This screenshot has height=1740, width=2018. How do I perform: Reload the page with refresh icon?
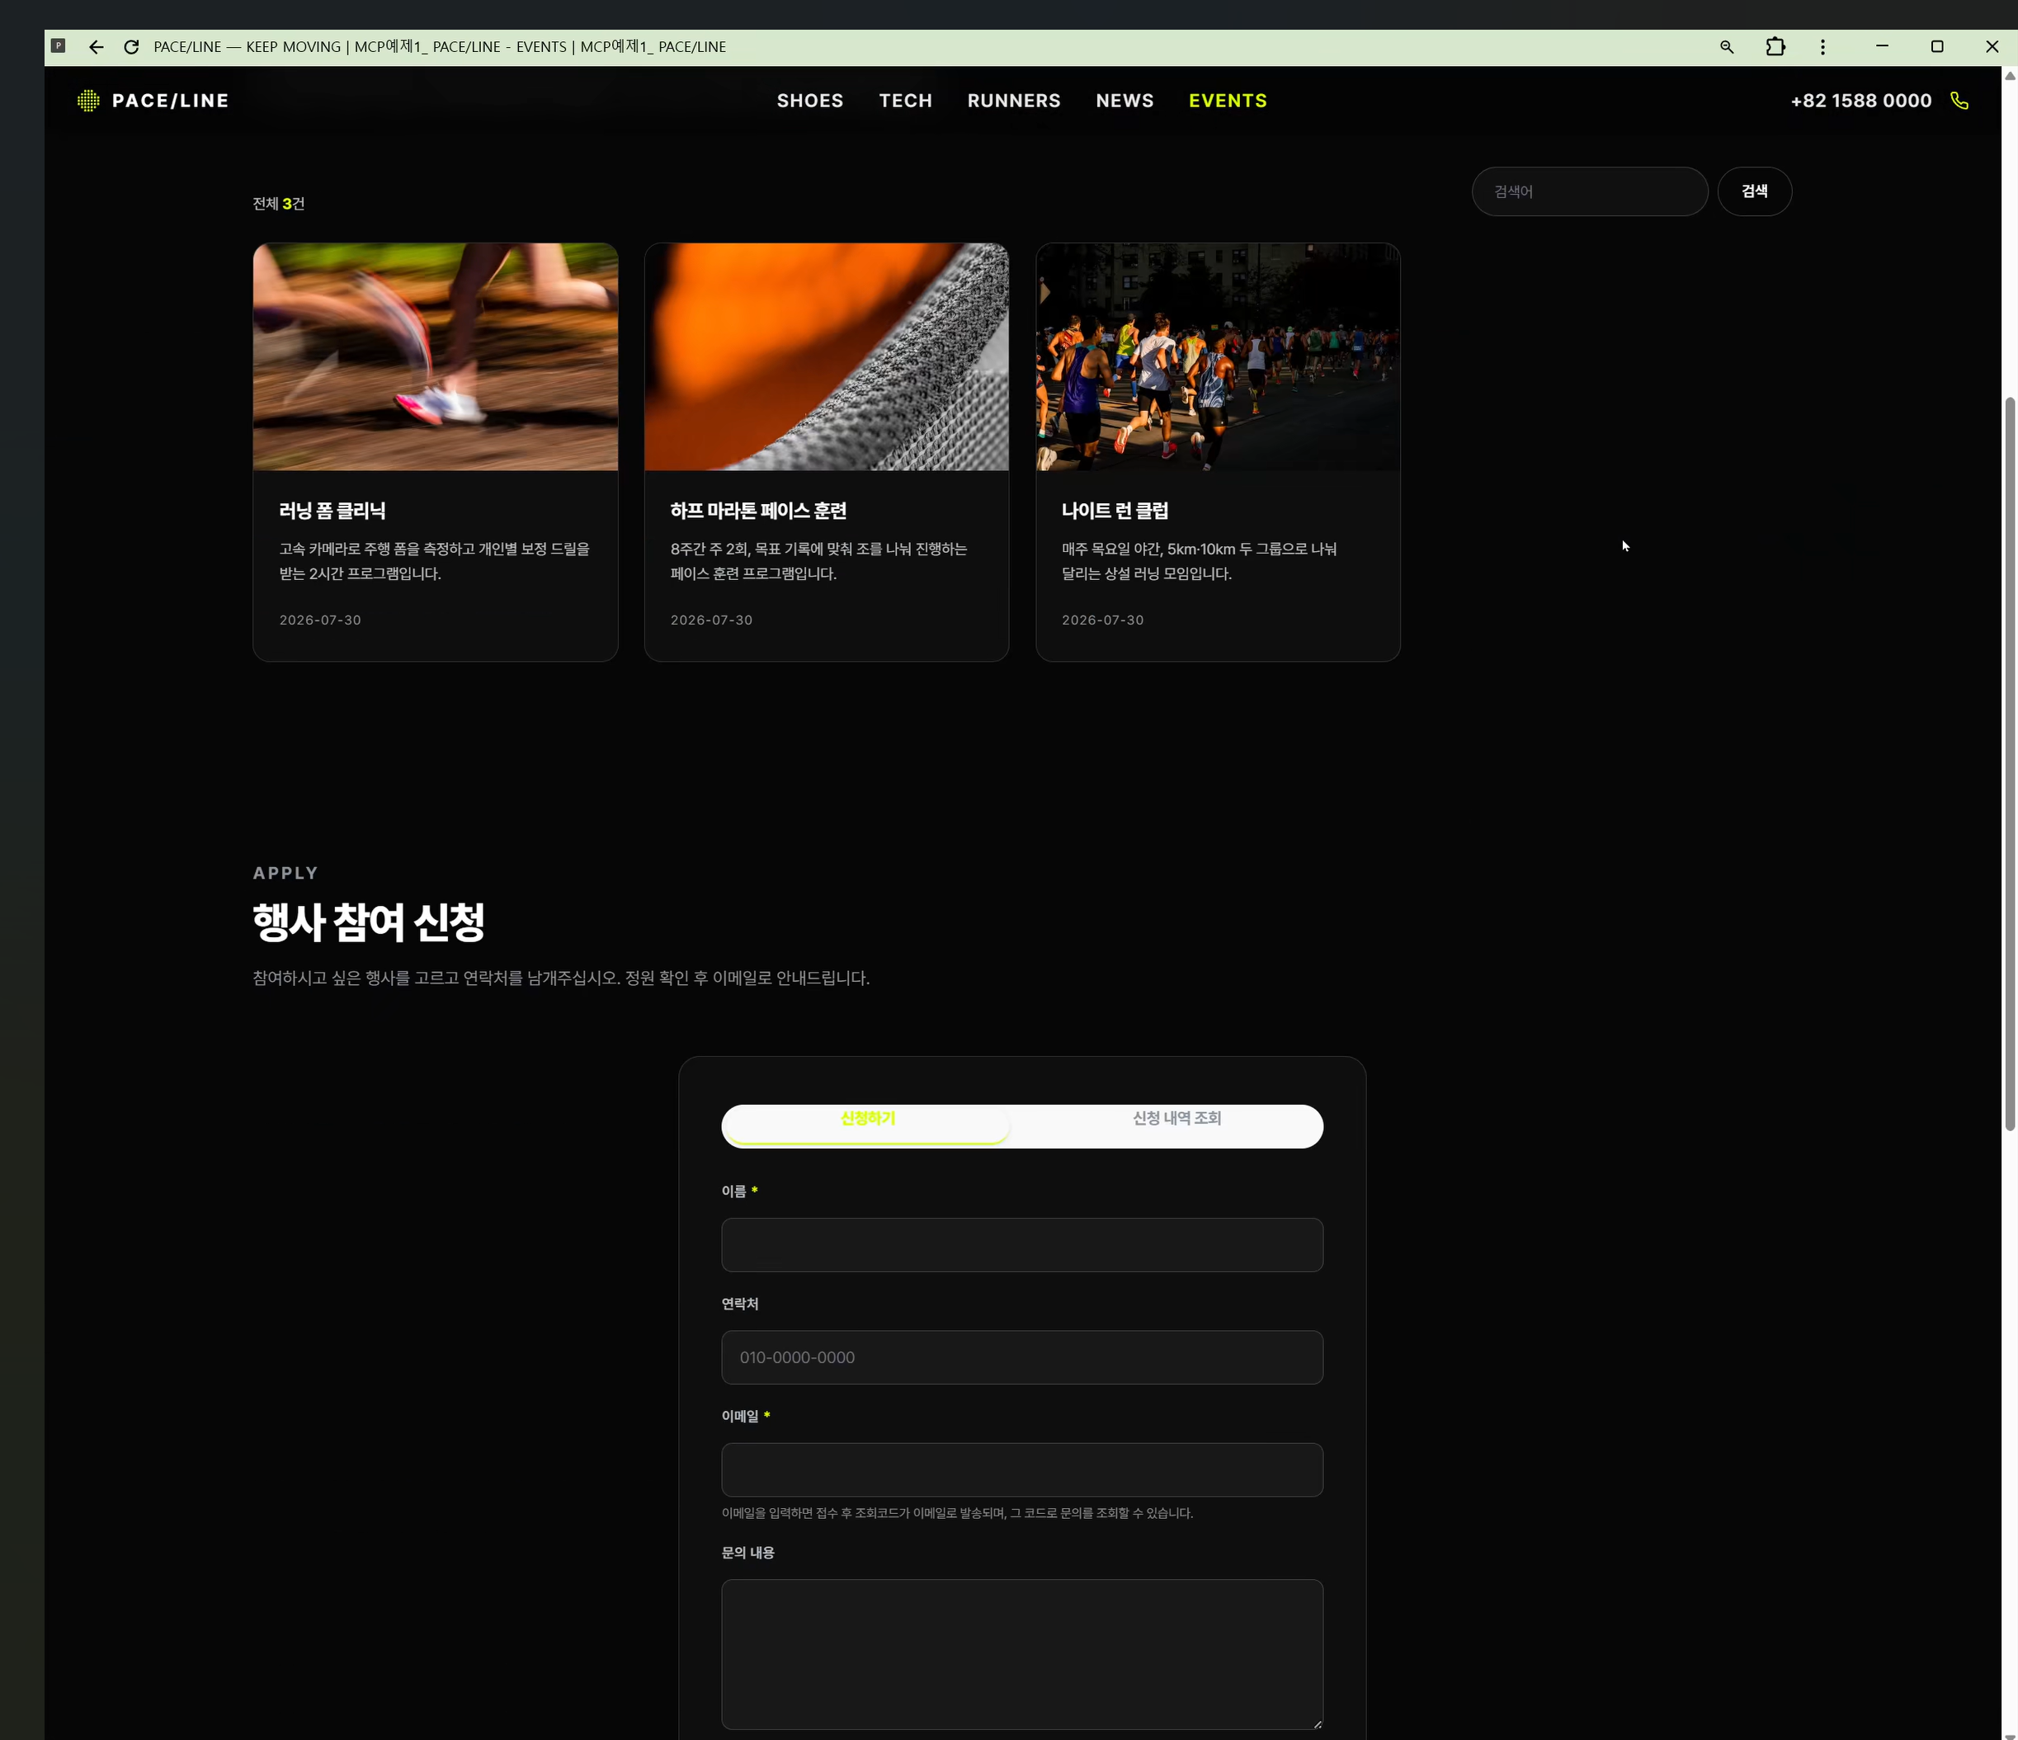(131, 47)
